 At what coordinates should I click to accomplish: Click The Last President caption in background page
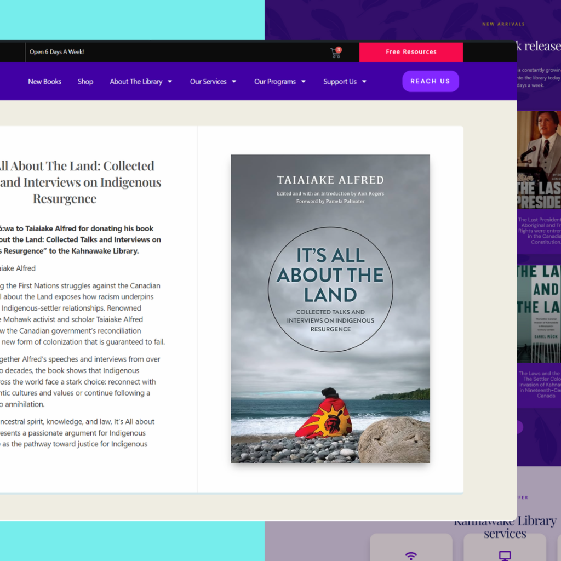point(540,231)
